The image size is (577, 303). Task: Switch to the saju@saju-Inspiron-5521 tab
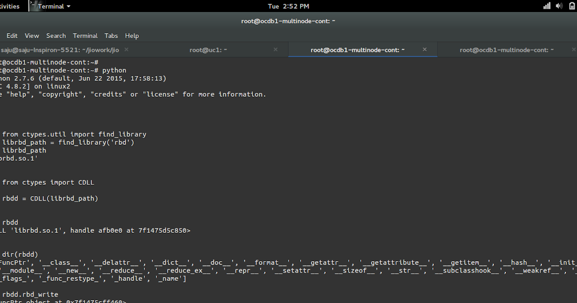pyautogui.click(x=58, y=50)
